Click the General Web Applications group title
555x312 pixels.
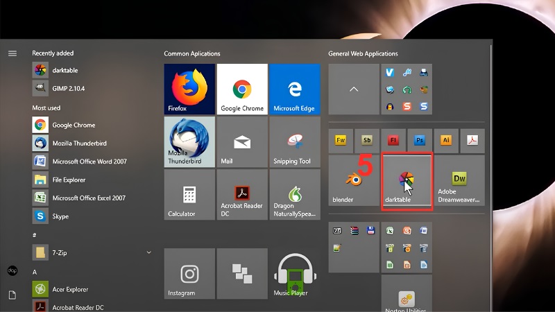tap(363, 54)
